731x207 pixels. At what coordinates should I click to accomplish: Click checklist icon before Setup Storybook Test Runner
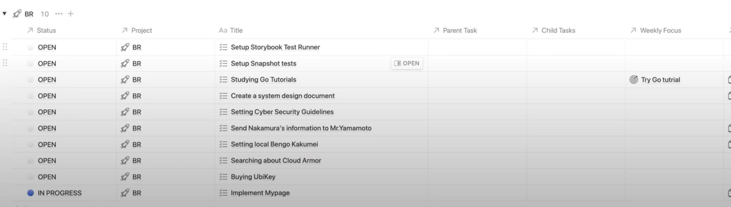click(223, 47)
